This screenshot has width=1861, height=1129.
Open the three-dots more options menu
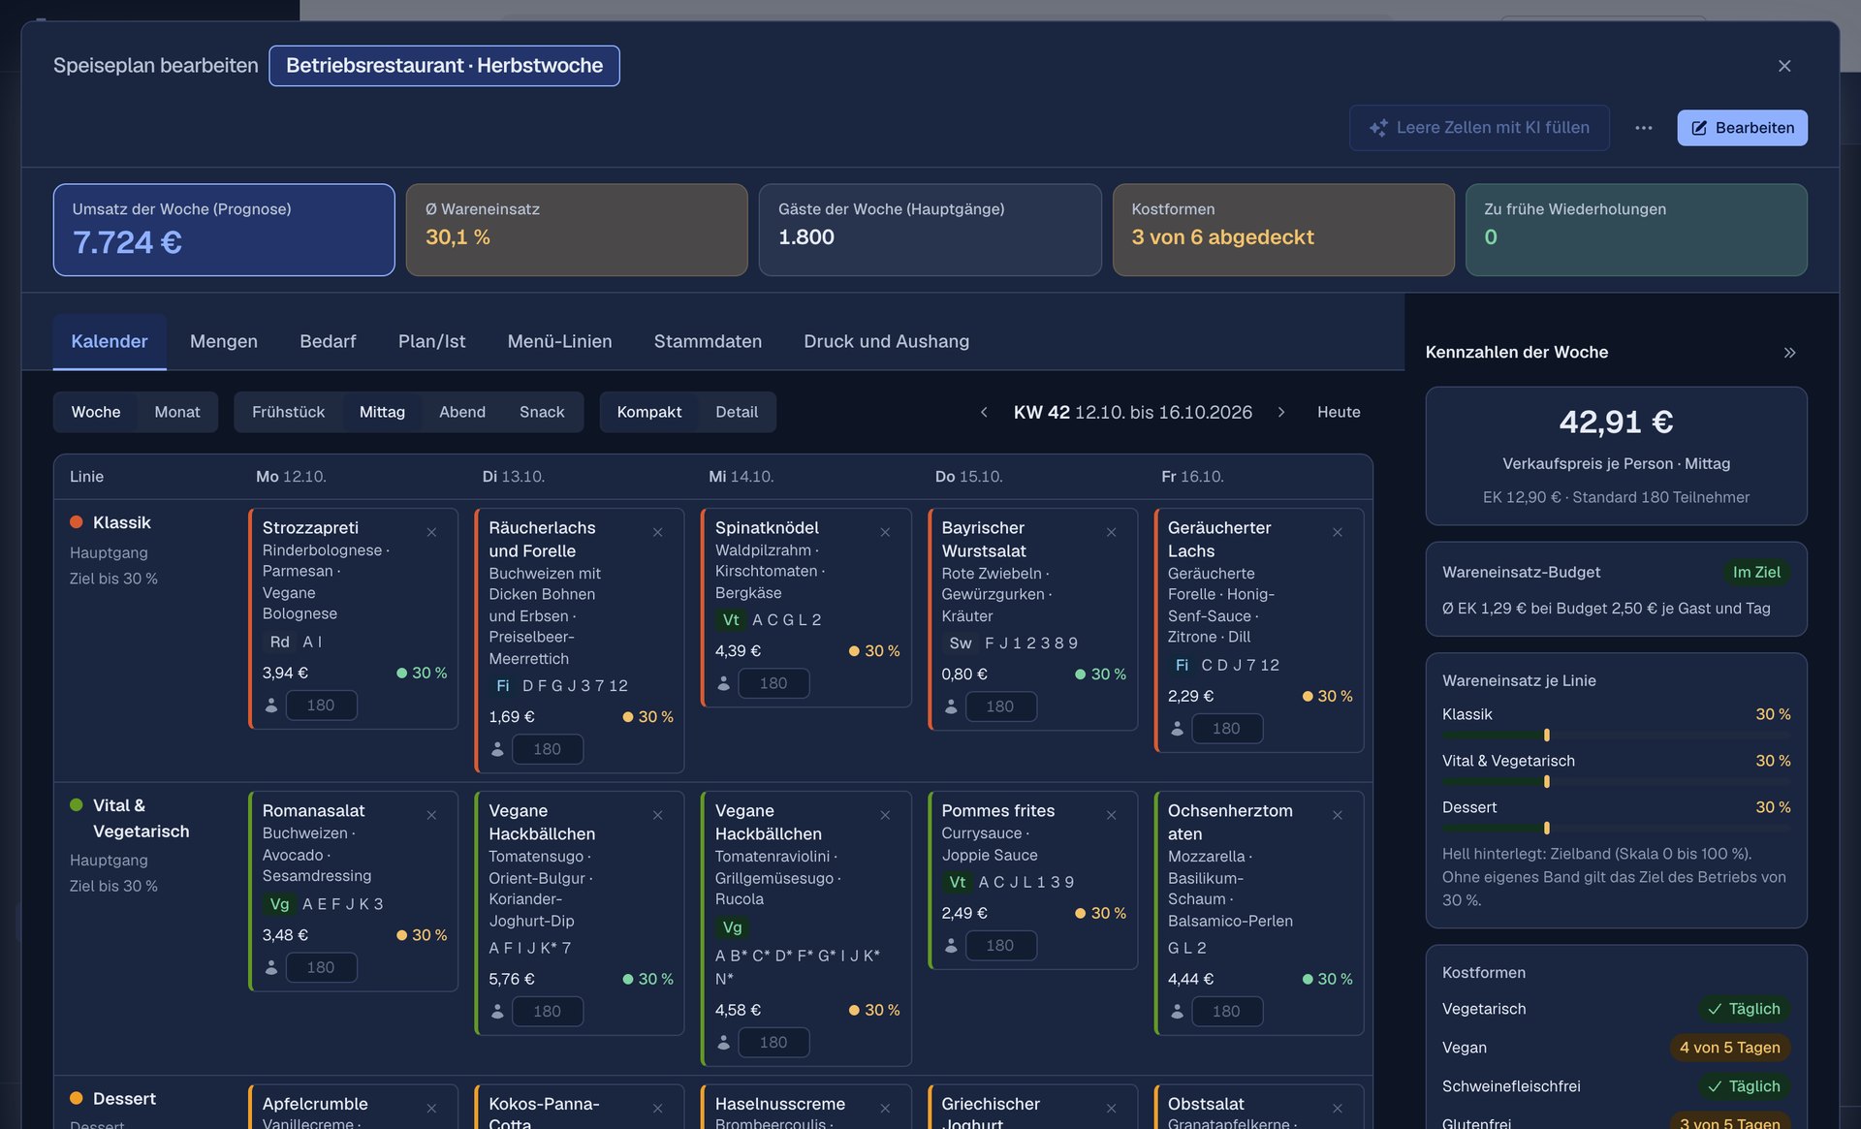tap(1644, 128)
